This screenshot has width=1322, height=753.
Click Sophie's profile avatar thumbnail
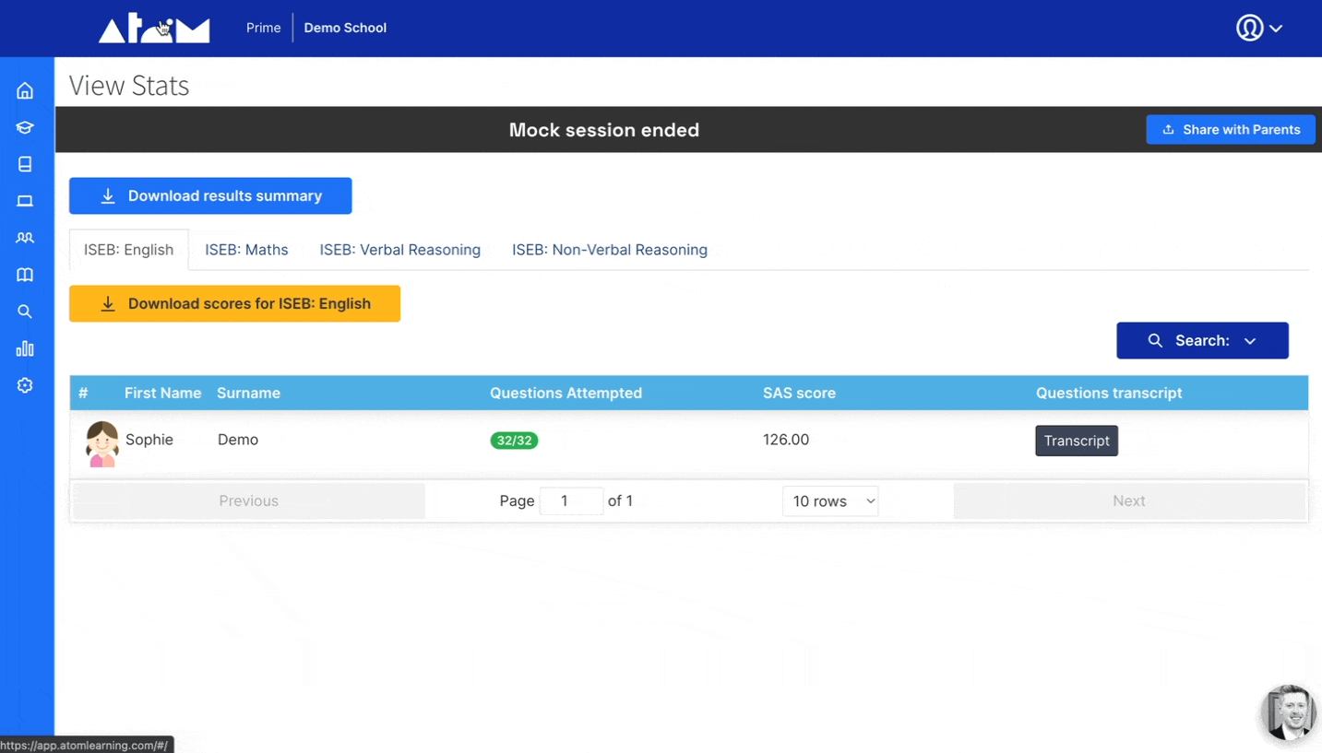[x=101, y=441]
